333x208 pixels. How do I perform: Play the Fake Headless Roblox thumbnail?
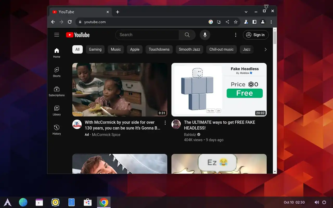pyautogui.click(x=219, y=90)
